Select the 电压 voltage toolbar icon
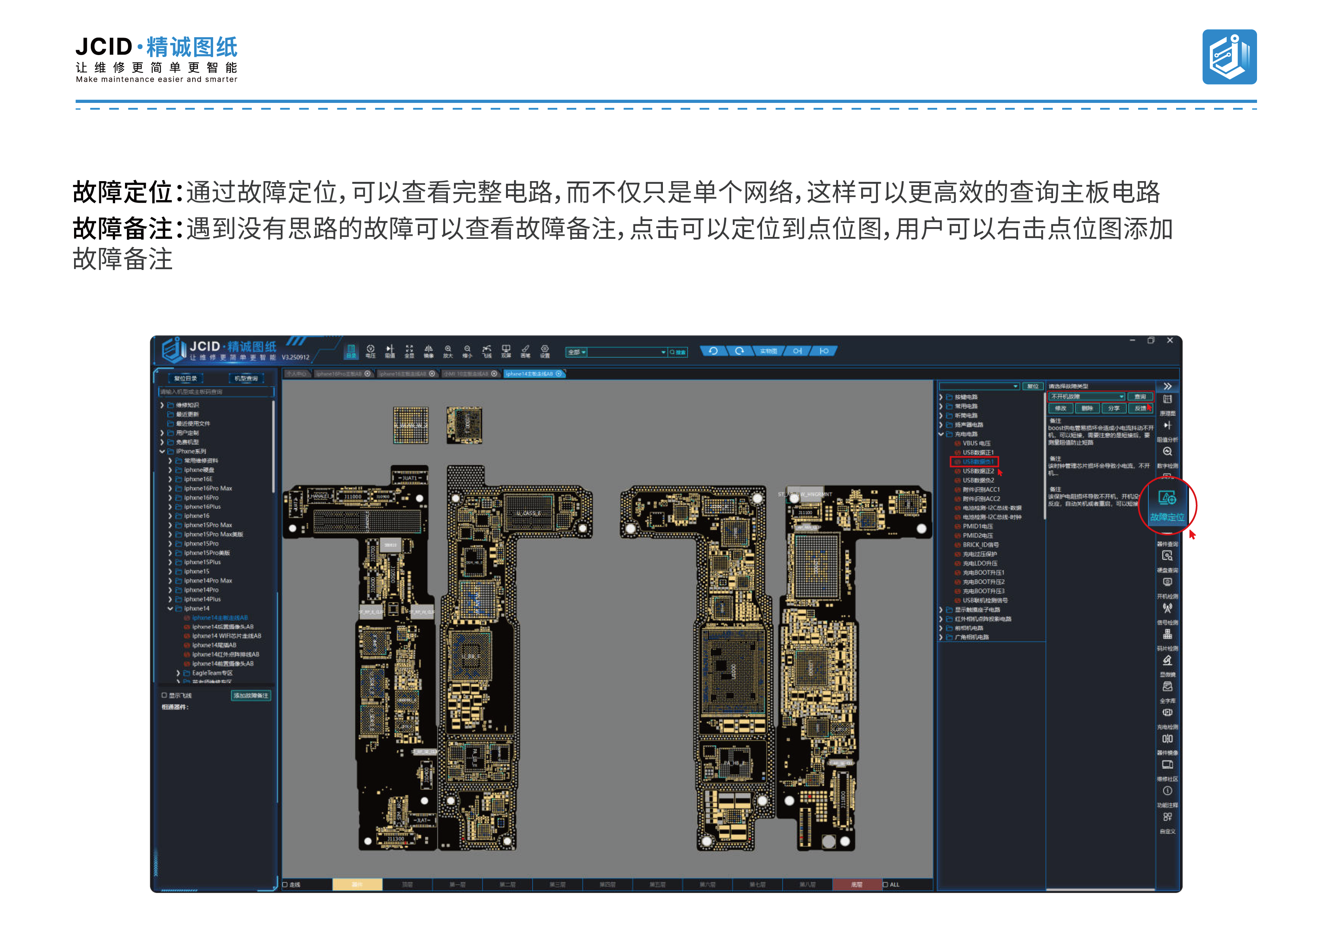This screenshot has height=942, width=1333. [x=370, y=351]
